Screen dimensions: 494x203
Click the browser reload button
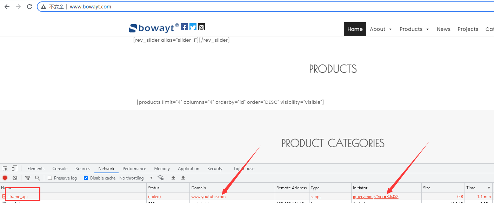29,7
